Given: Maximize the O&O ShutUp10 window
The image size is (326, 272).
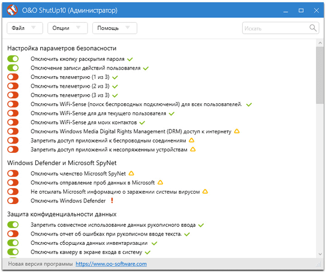Looking at the screenshot, I should 301,10.
